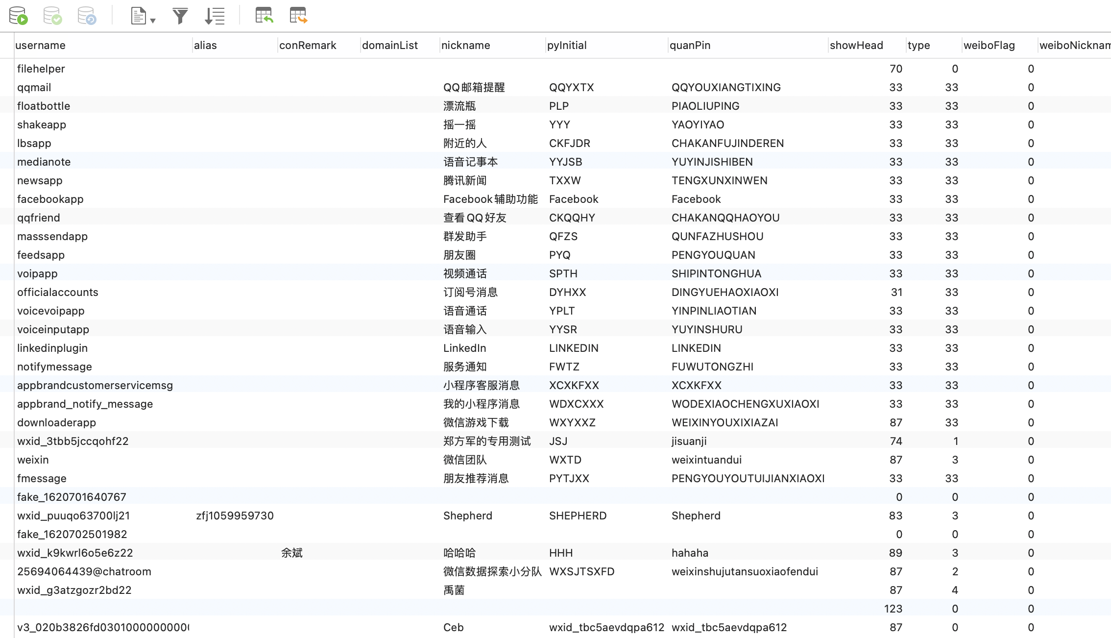The height and width of the screenshot is (638, 1111).
Task: Select the filehelper username cell
Action: click(41, 69)
